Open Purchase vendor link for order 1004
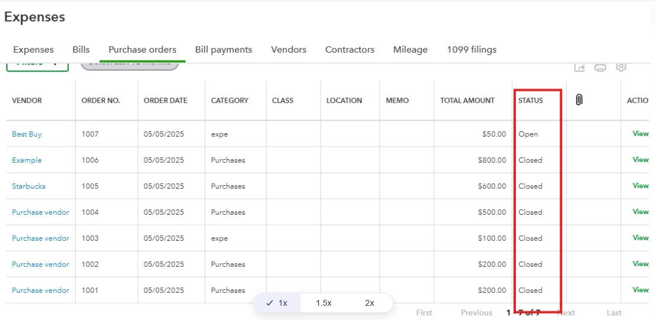 [x=41, y=212]
